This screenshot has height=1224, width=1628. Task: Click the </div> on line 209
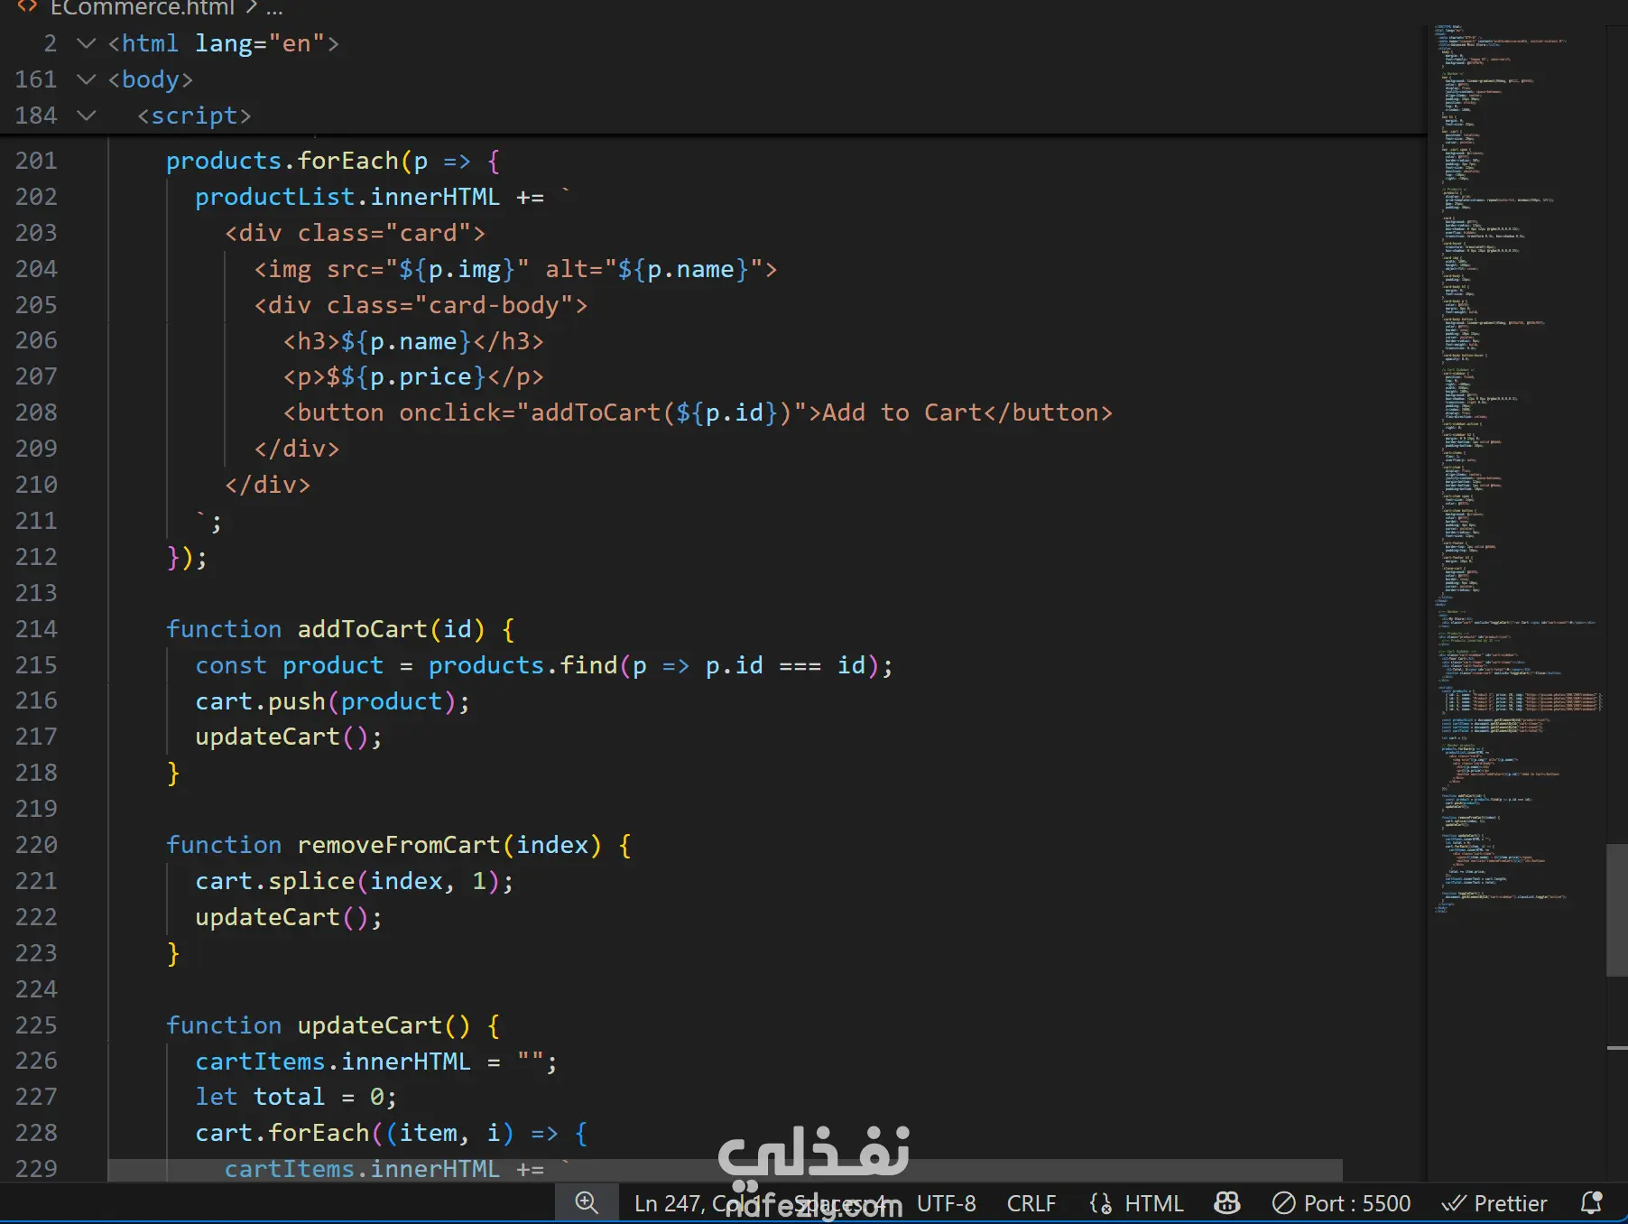(x=297, y=449)
